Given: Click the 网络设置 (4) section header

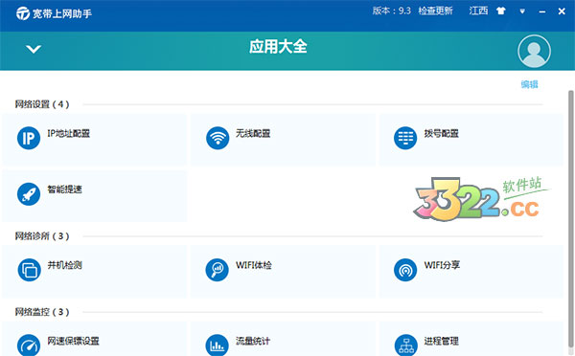Looking at the screenshot, I should 42,104.
